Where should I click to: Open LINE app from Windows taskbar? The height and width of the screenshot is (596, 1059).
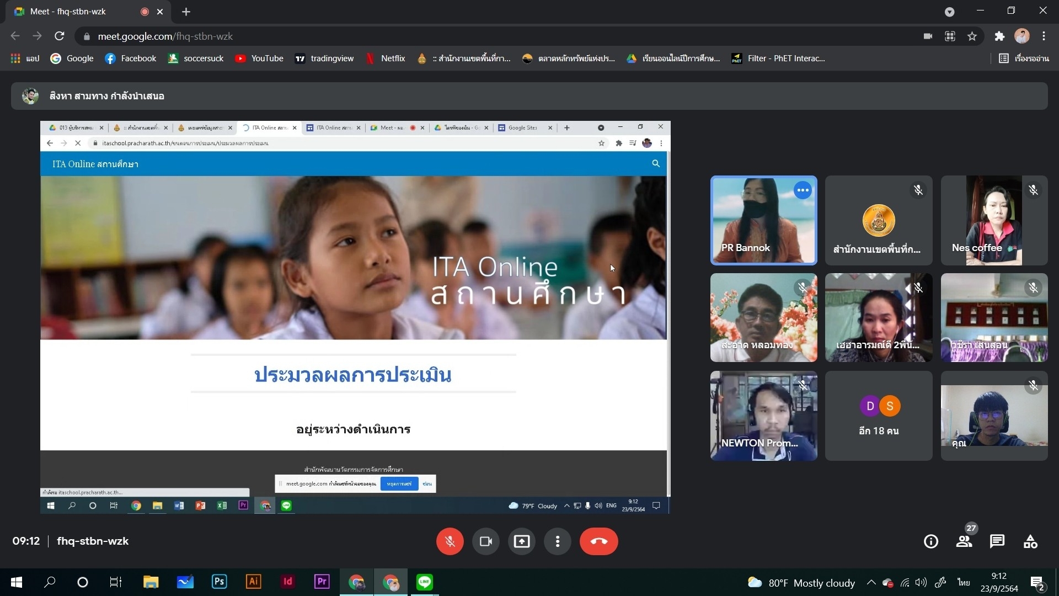coord(424,582)
